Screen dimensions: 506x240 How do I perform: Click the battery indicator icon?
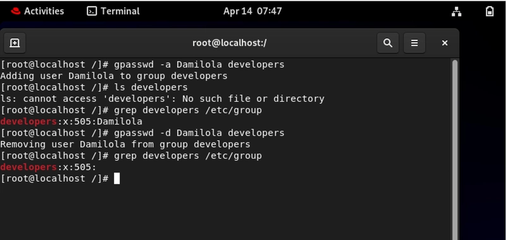point(490,11)
